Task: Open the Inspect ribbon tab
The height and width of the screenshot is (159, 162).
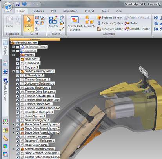Action: (89, 11)
